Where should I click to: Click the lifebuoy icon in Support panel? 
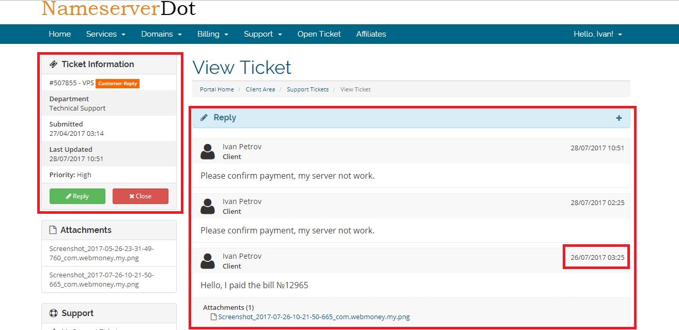[x=53, y=313]
